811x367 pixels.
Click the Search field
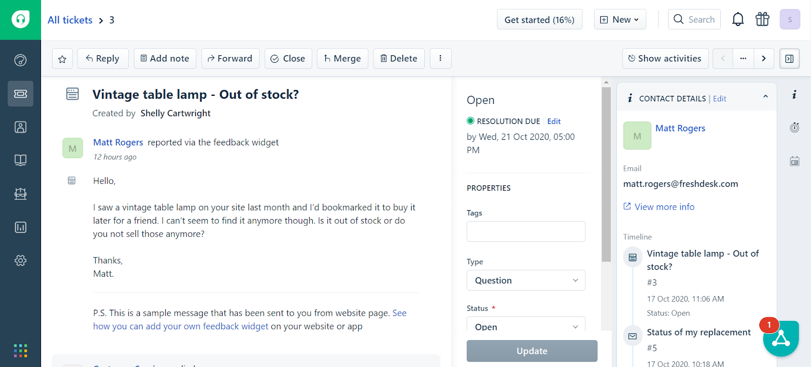click(x=694, y=19)
